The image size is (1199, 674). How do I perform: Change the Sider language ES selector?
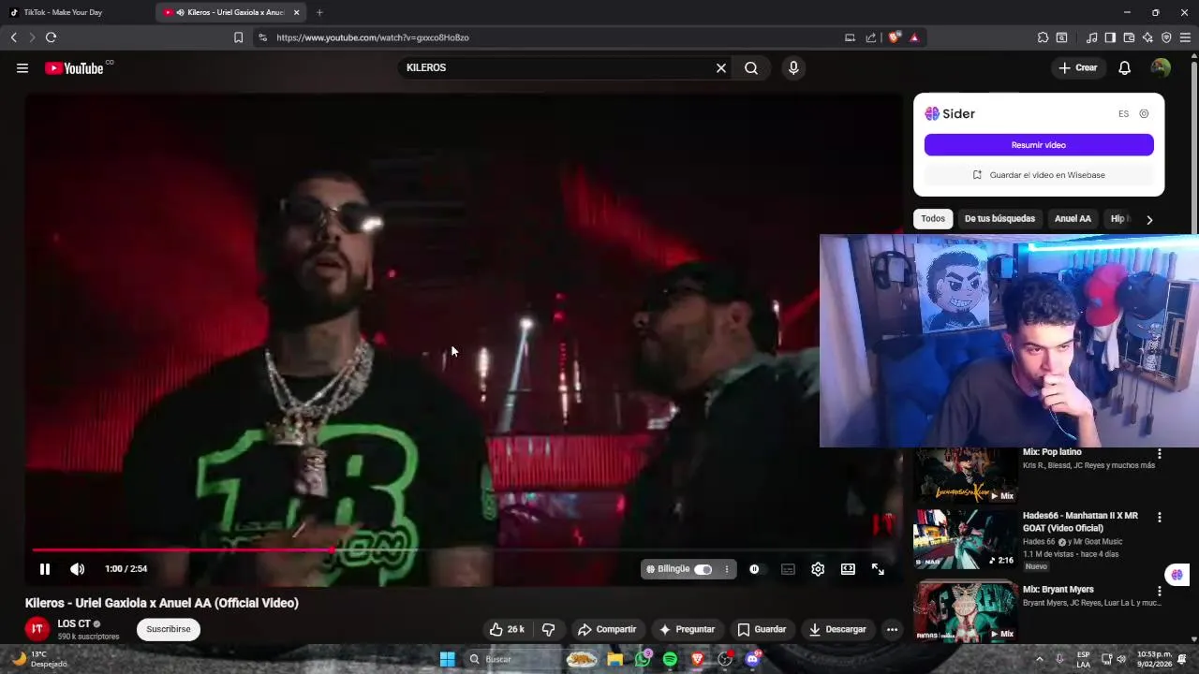click(1123, 114)
